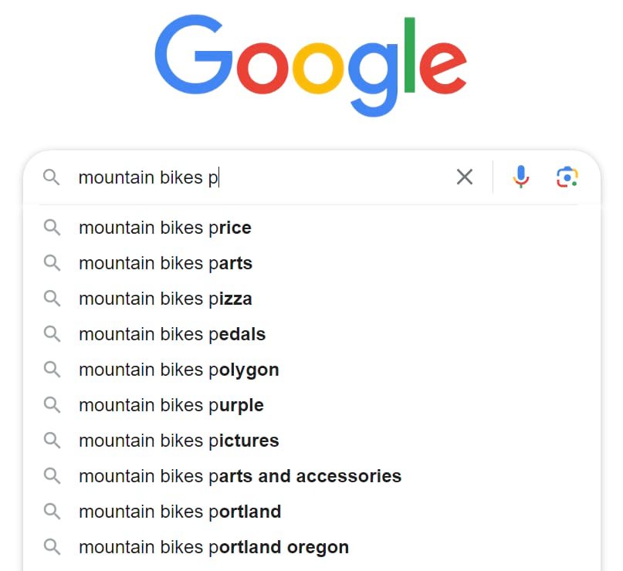
Task: Click the search icon next to 'mountain bikes price'
Action: pos(52,228)
